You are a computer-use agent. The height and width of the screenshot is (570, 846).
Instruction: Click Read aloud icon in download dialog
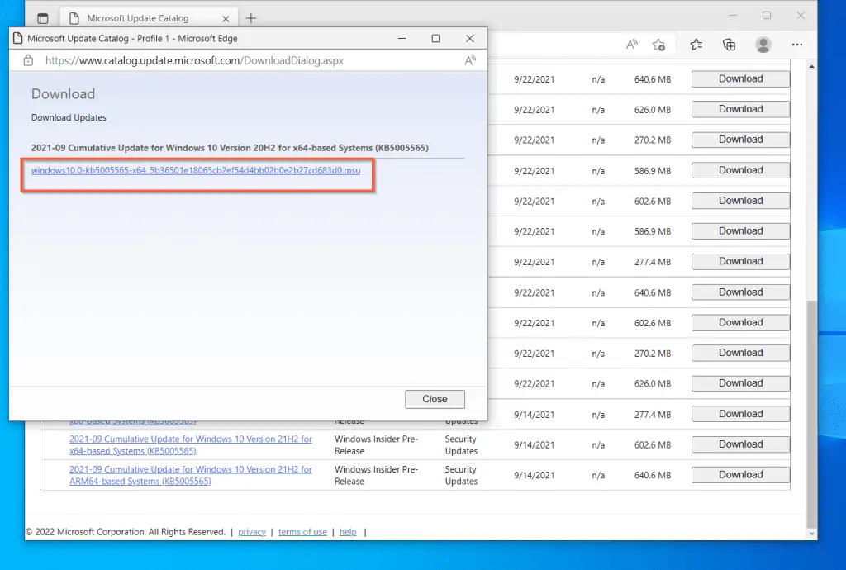(x=470, y=60)
